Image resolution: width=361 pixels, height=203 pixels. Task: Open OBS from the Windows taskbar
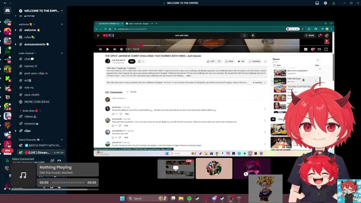[x=230, y=198]
